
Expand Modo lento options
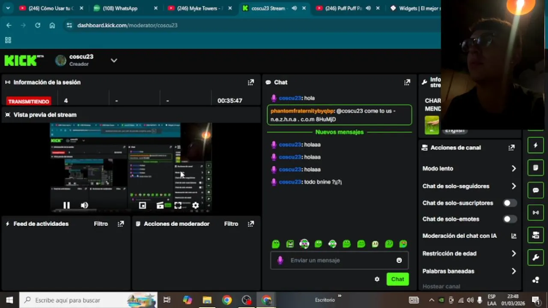point(514,169)
